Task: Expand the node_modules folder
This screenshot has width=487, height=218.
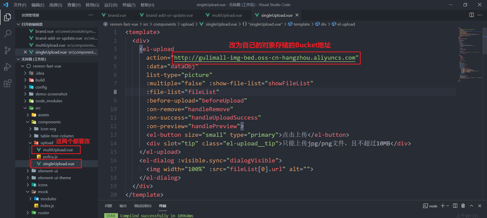Action: (57, 101)
